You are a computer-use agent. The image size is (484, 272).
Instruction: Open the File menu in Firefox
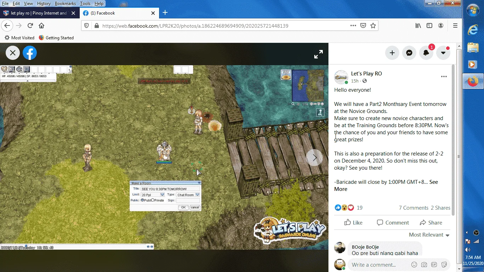[5, 3]
